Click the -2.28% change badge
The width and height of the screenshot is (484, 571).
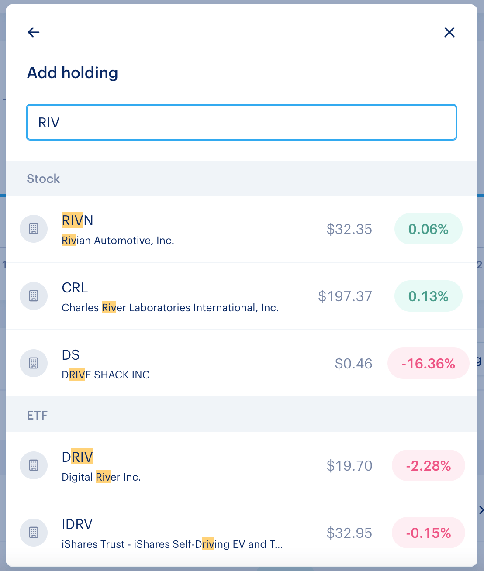(428, 466)
